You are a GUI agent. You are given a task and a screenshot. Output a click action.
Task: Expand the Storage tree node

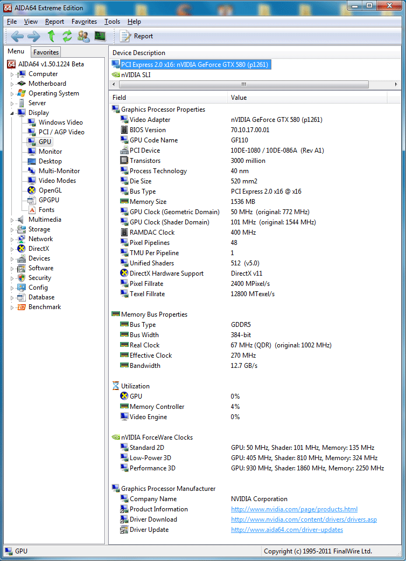[x=12, y=230]
